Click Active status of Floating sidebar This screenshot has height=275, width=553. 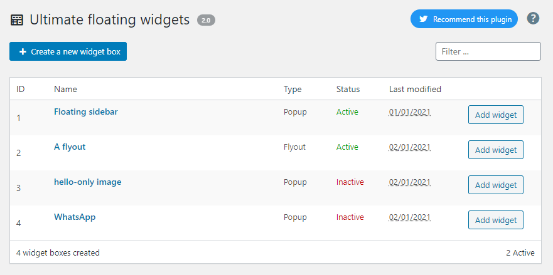tap(347, 112)
